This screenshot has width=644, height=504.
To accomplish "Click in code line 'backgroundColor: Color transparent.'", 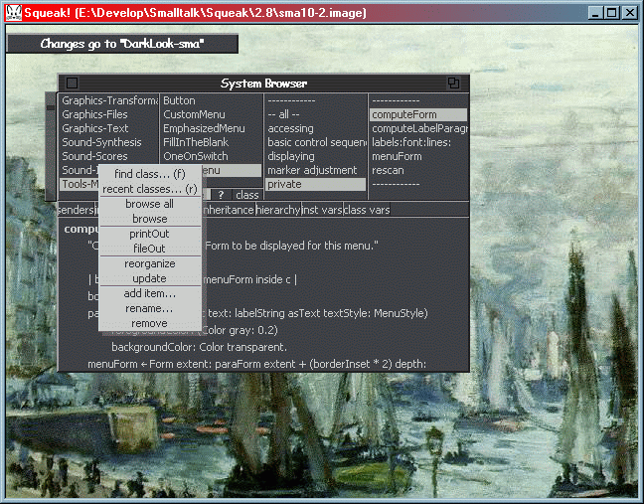I will coord(199,347).
